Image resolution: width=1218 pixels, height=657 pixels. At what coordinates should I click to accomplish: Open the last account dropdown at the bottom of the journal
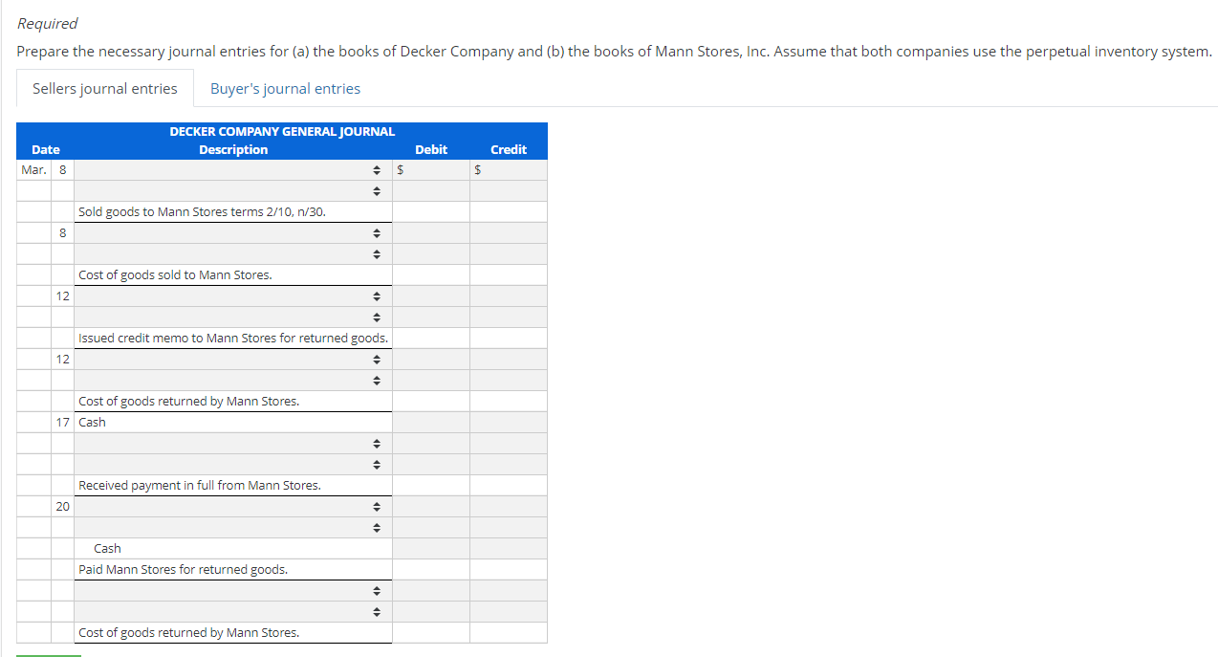tap(376, 611)
